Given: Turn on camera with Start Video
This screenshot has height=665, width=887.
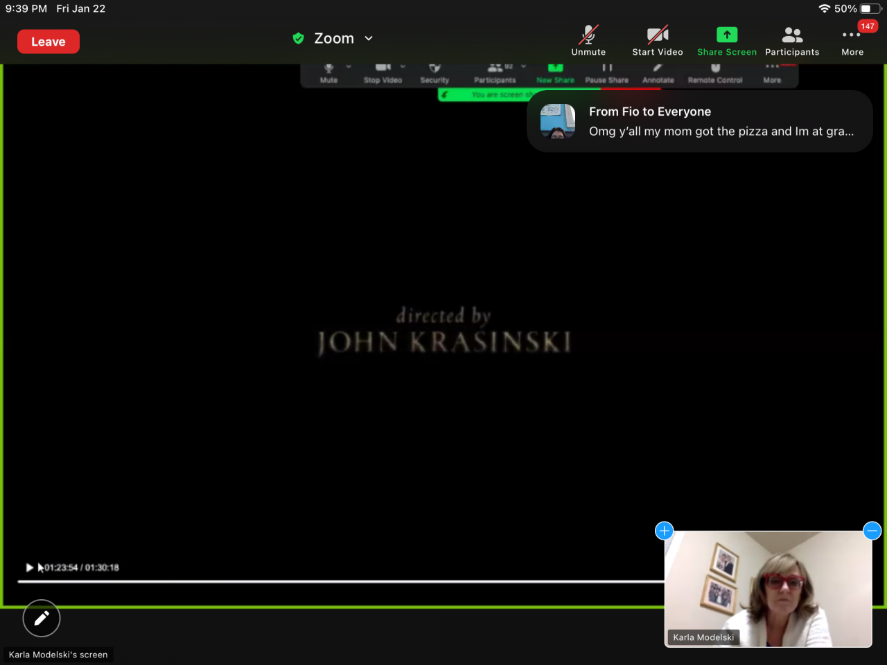Looking at the screenshot, I should [x=658, y=41].
